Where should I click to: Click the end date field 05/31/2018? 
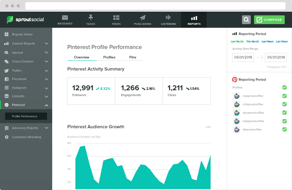click(276, 57)
